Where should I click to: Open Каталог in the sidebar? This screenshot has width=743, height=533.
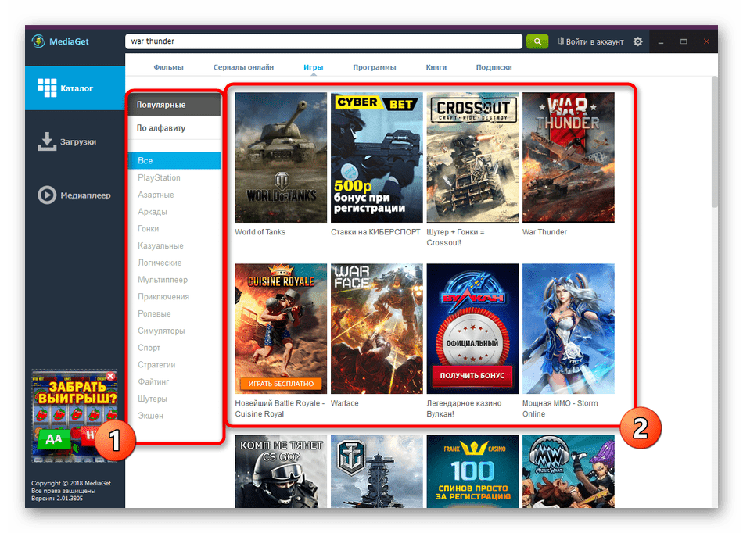(x=75, y=88)
